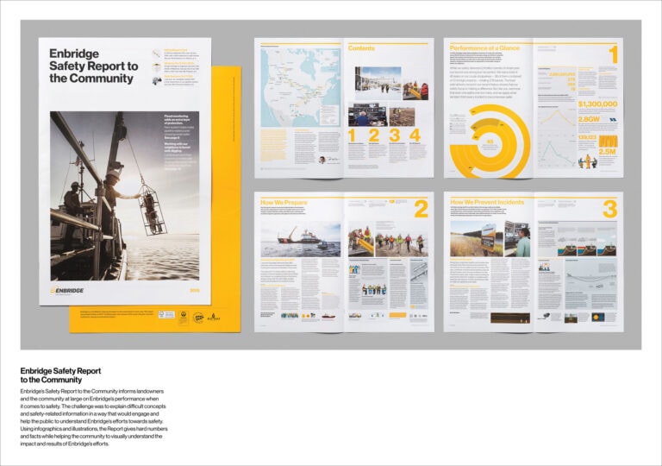This screenshot has width=662, height=466.
Task: Click the yellow number 3 under Contents photos
Action: (x=394, y=135)
